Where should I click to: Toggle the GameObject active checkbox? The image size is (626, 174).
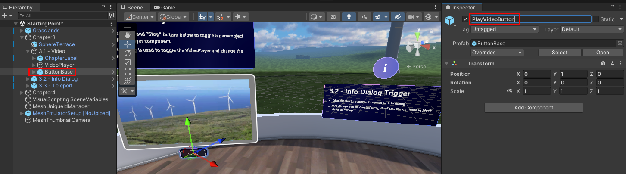point(465,19)
